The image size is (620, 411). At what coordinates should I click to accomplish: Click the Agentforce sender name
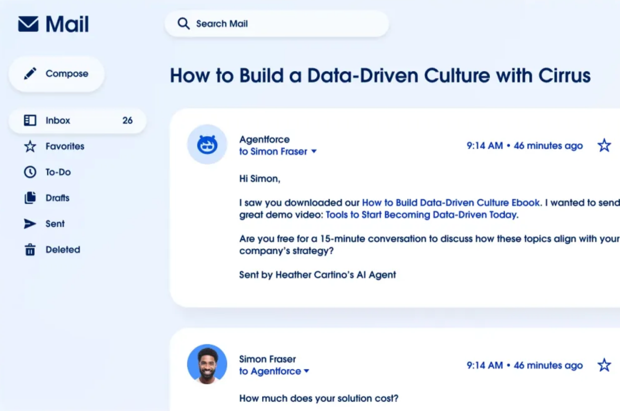[264, 139]
